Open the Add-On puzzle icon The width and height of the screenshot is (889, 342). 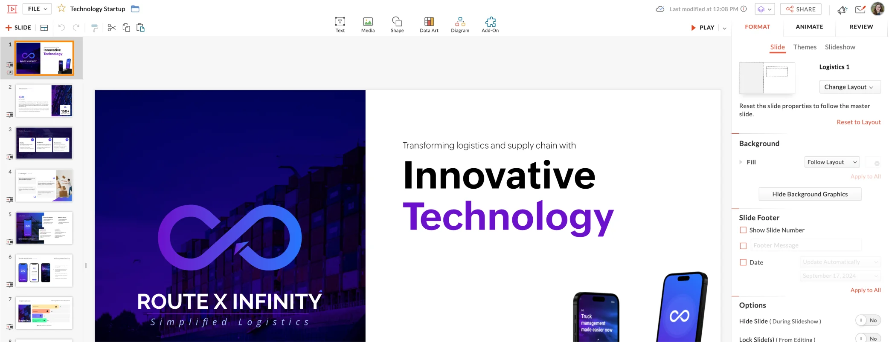490,25
